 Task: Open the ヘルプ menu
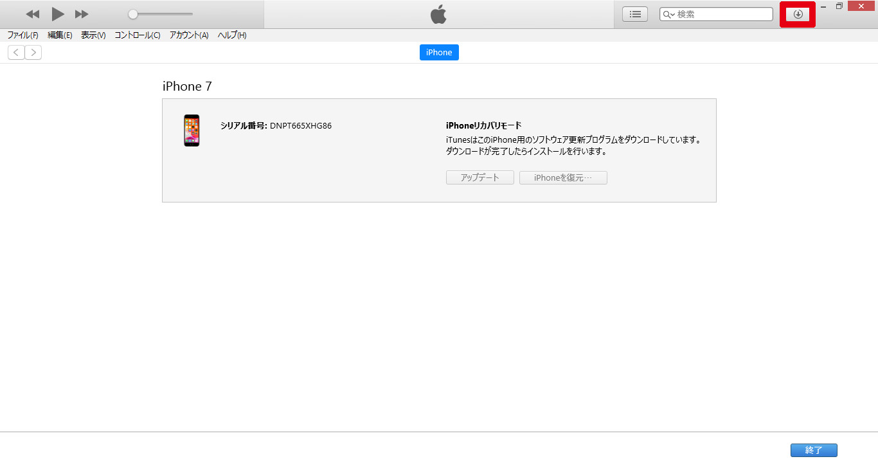pyautogui.click(x=232, y=35)
